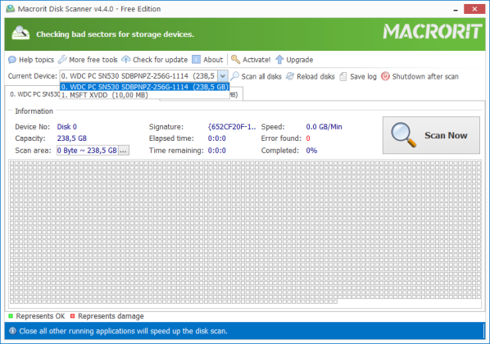Click the disk scanner banner icon
Viewport: 490px width, 344px height.
[x=20, y=34]
